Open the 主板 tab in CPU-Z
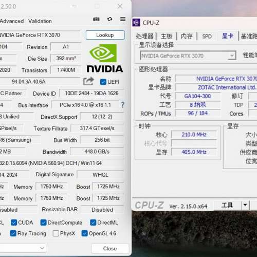Viewport: 257px width, 257px height. (x=167, y=36)
